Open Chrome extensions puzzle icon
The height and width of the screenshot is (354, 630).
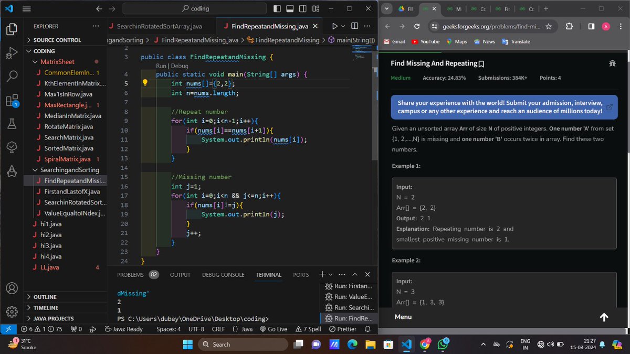[570, 26]
